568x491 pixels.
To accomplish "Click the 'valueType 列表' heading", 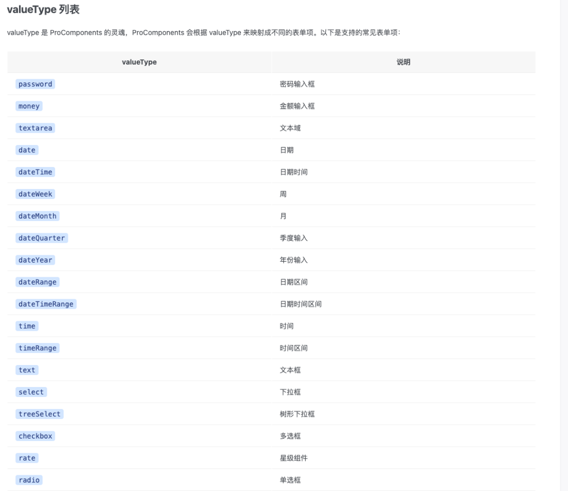I will tap(43, 9).
